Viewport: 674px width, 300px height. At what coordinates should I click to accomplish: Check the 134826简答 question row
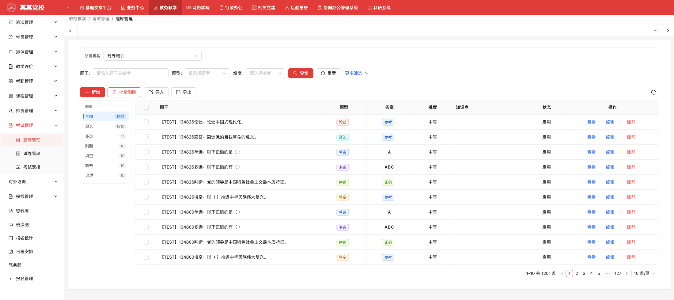[x=146, y=137]
